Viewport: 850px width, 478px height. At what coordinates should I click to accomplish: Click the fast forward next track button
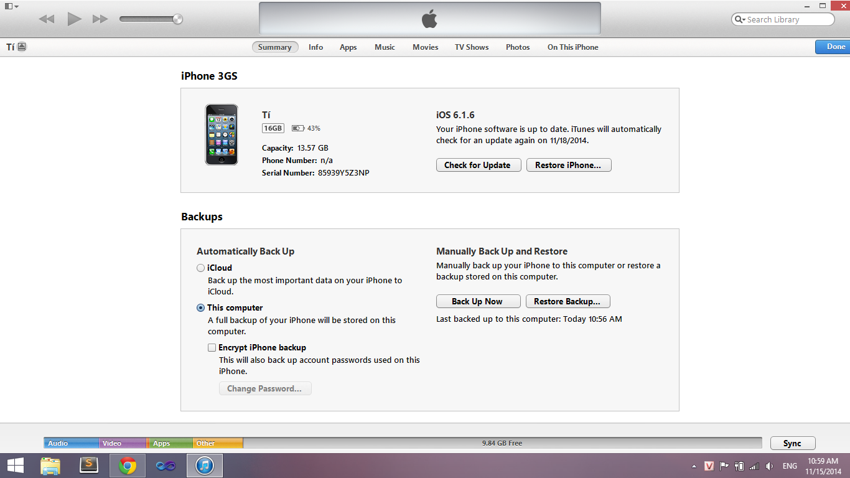(100, 19)
